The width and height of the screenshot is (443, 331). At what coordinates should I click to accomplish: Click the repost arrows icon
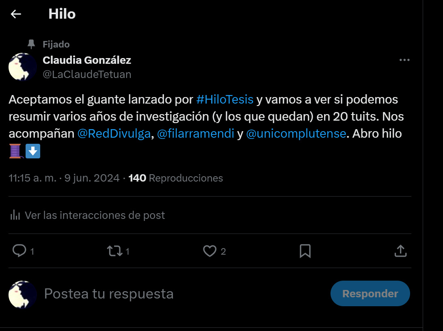[x=115, y=251]
